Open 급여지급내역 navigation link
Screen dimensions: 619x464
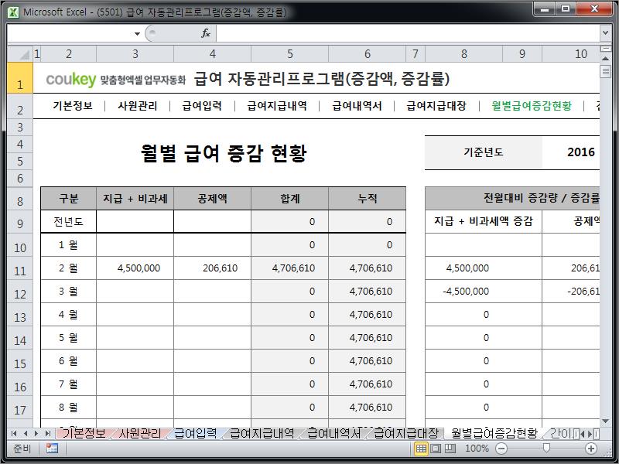click(277, 106)
